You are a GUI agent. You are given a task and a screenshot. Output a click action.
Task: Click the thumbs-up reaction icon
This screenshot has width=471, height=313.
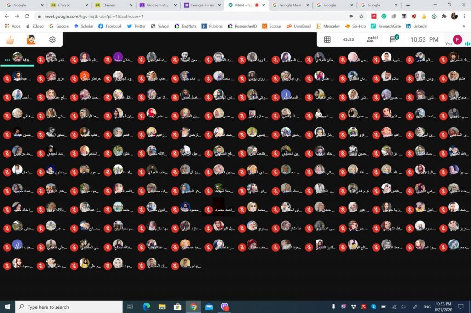10,39
